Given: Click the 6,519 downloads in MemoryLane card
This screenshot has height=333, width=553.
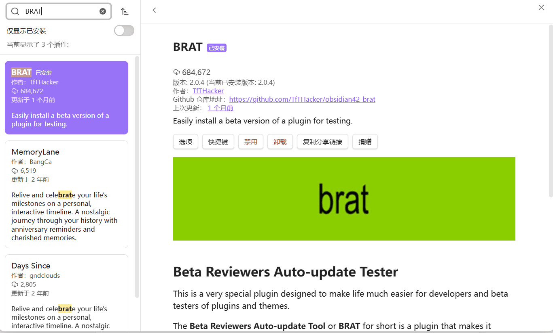Looking at the screenshot, I should pos(24,171).
